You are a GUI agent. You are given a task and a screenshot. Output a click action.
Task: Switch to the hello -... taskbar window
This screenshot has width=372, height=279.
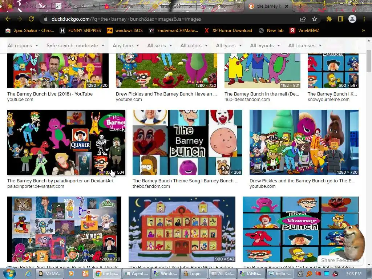(x=281, y=274)
